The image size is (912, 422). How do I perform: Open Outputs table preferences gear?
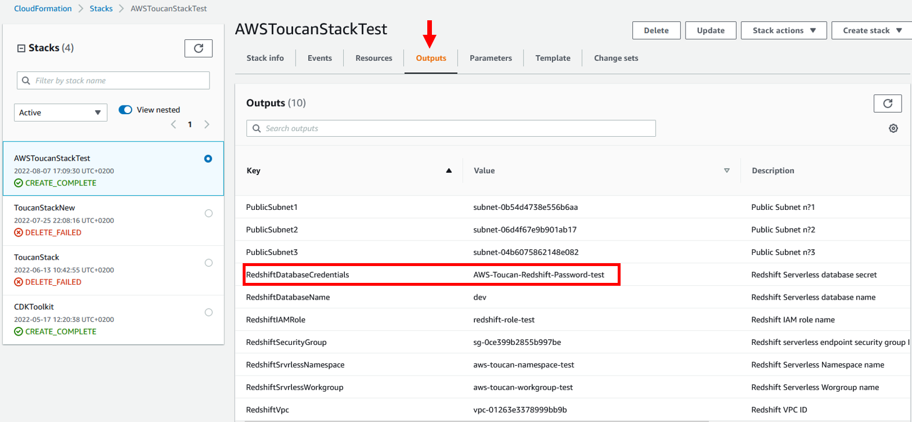tap(893, 128)
